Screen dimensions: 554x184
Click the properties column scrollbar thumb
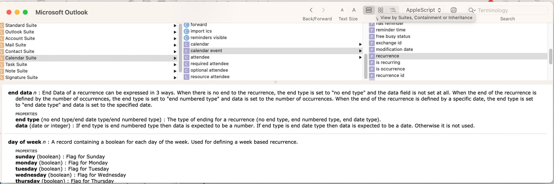click(x=551, y=56)
